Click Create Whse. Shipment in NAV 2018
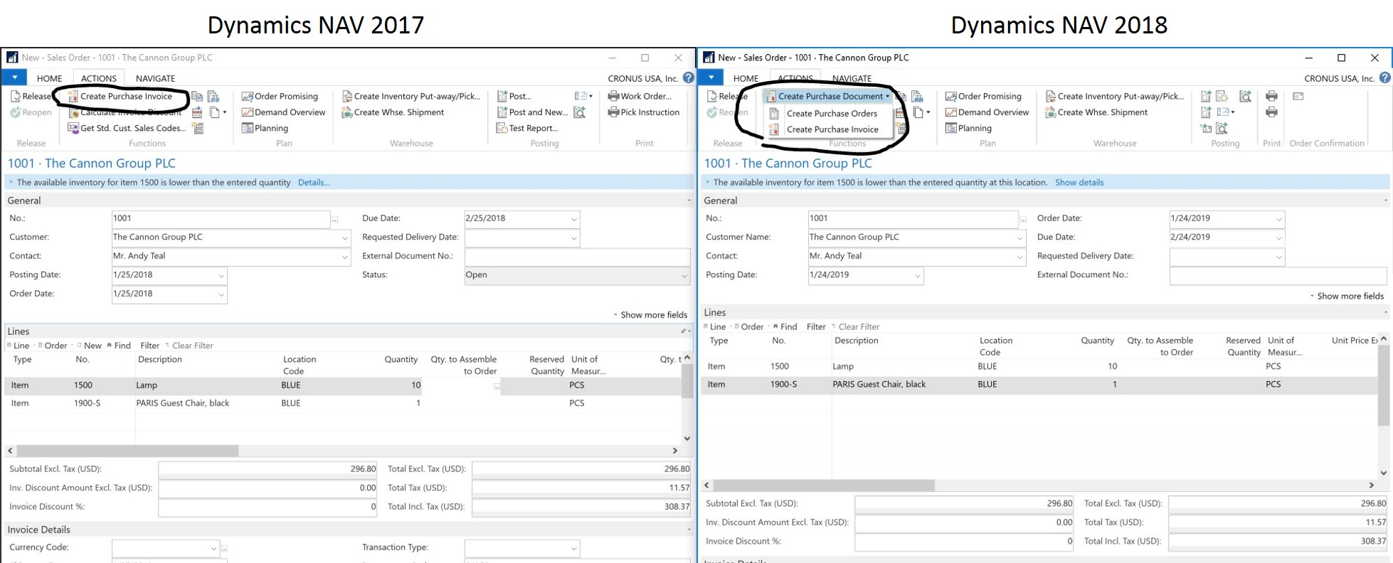Image resolution: width=1393 pixels, height=563 pixels. (1096, 112)
